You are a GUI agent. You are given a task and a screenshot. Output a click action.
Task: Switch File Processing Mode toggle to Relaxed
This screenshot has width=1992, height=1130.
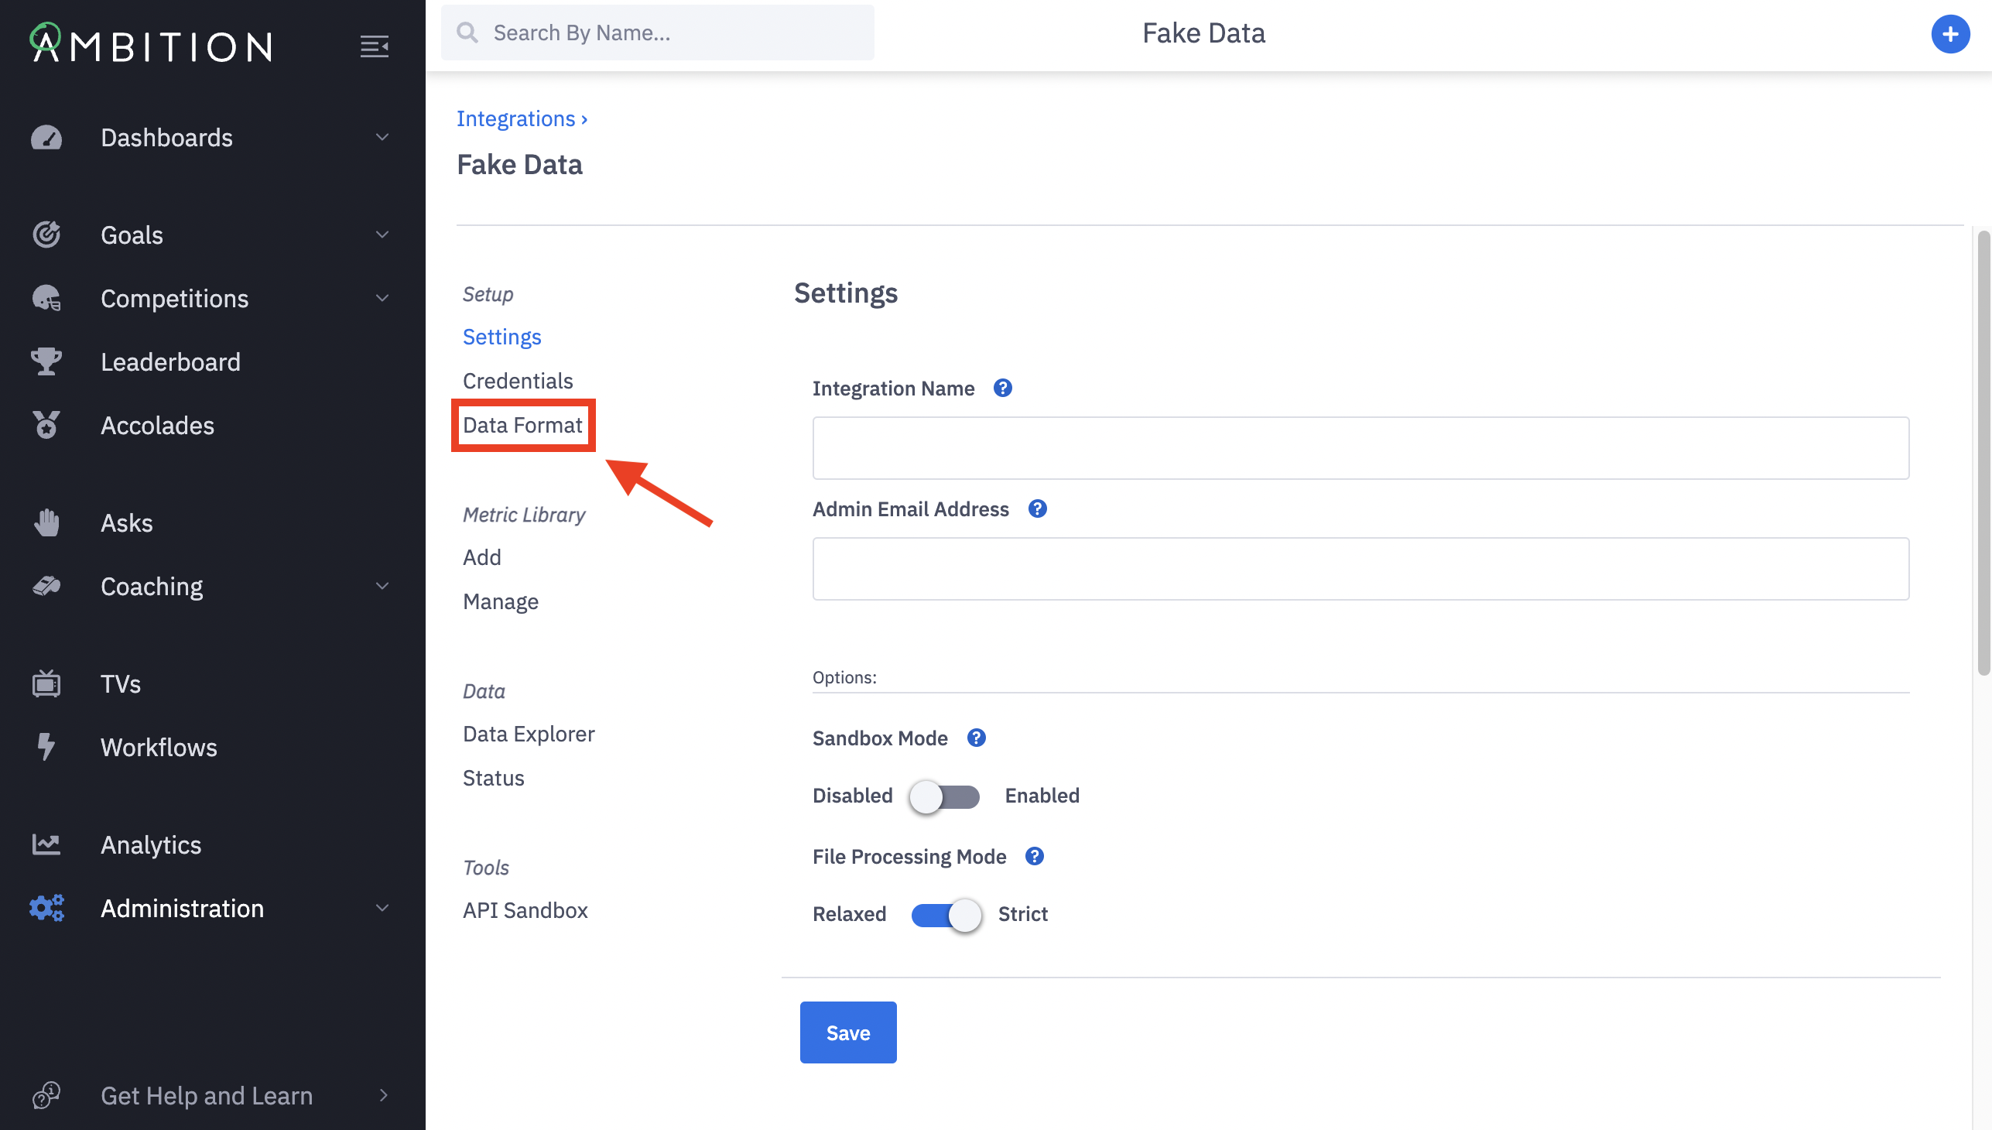946,915
